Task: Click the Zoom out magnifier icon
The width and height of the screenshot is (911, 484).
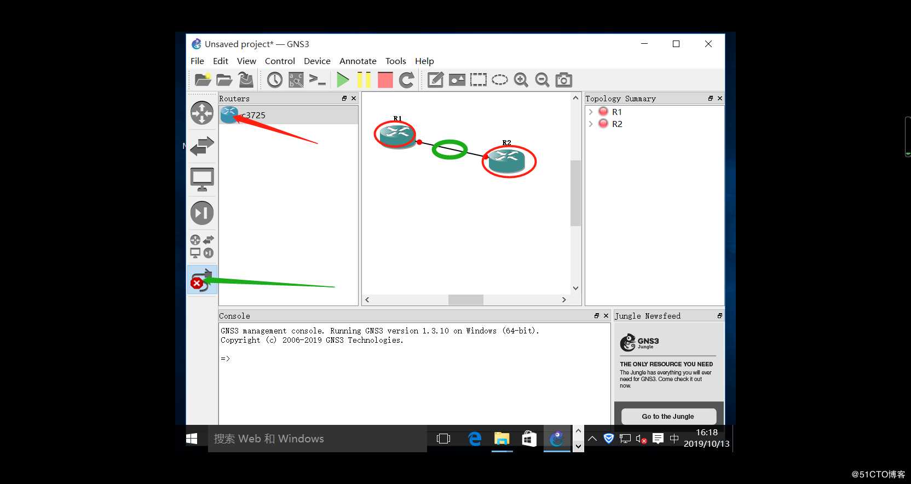Action: (543, 80)
